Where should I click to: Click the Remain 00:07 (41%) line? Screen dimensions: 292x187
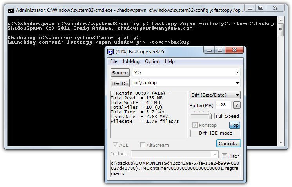click(141, 93)
